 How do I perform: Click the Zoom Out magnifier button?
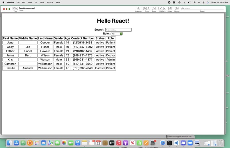[x=145, y=8]
